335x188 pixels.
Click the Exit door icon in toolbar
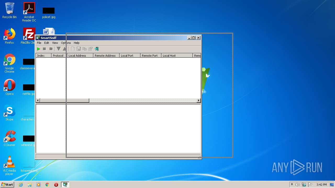click(97, 49)
